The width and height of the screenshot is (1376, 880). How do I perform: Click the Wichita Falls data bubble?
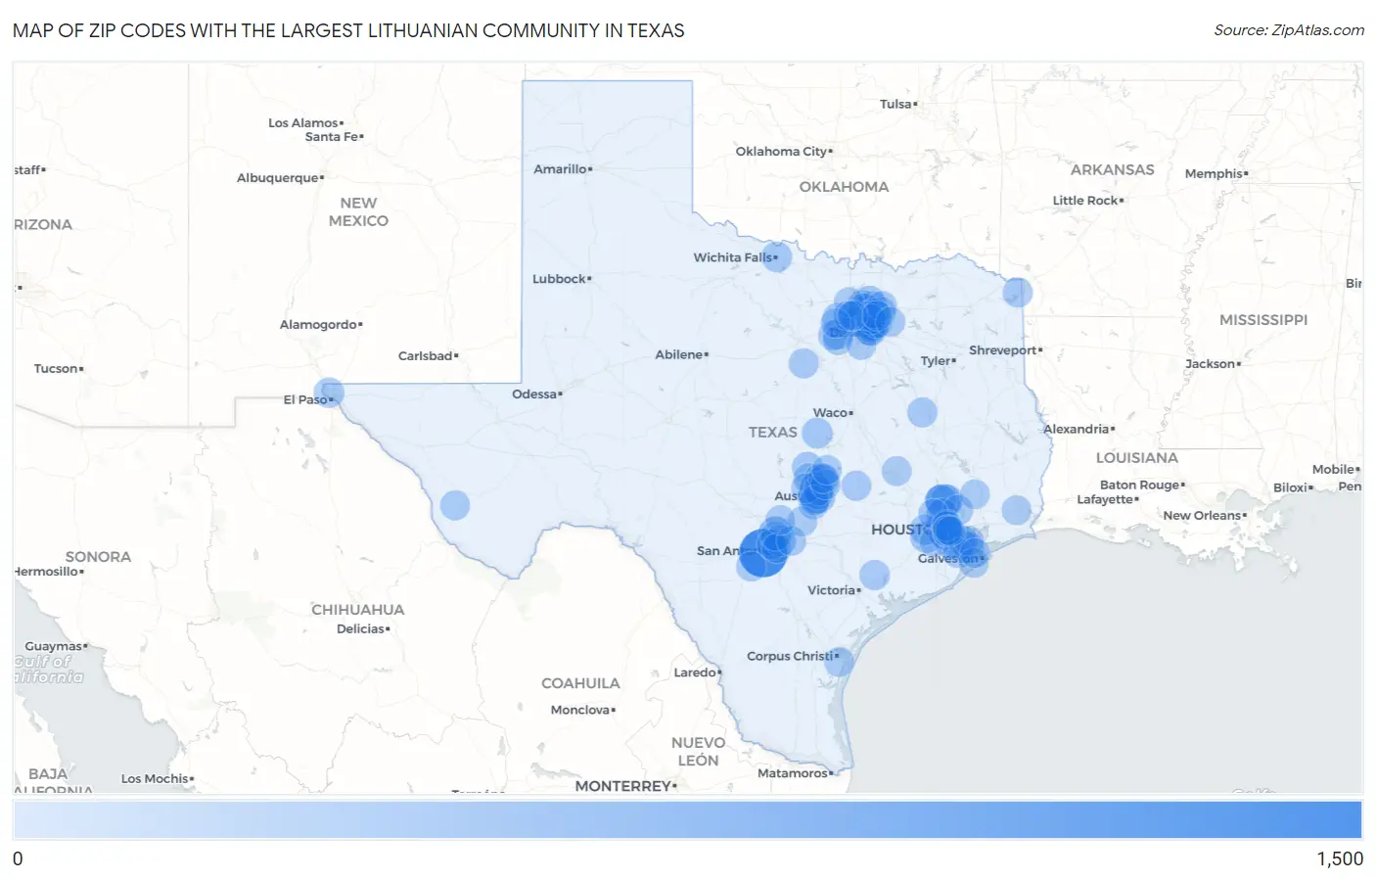coord(776,257)
